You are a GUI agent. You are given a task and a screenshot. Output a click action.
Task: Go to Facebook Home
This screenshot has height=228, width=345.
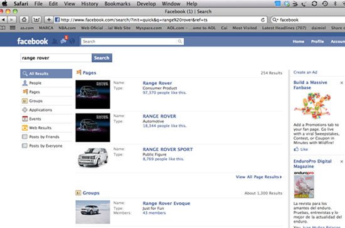tap(299, 41)
